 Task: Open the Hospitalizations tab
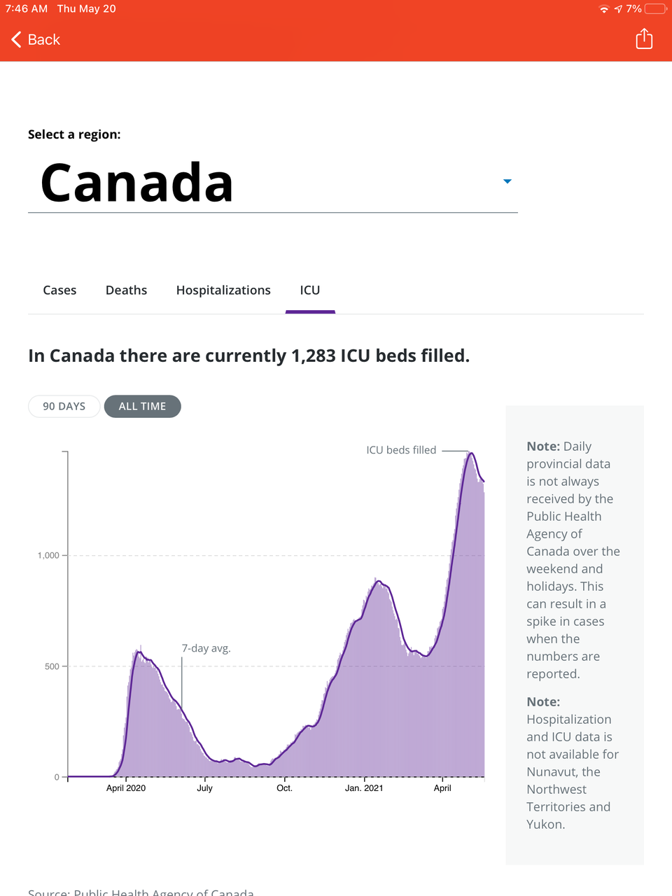point(223,290)
